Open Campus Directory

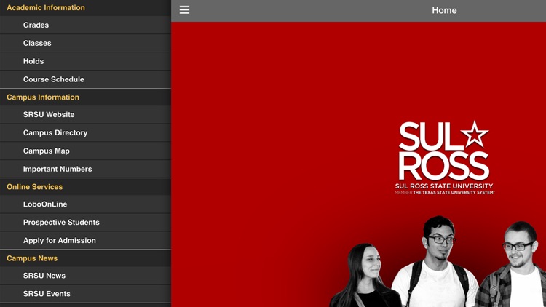tap(85, 132)
